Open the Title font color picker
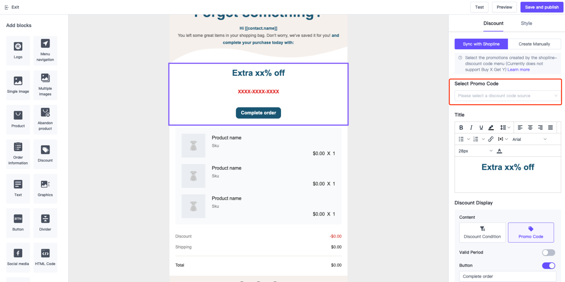Viewport: 565px width, 282px height. 499,151
